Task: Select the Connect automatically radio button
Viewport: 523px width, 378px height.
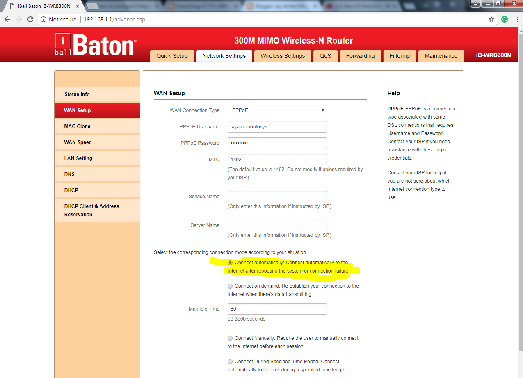Action: pos(230,262)
